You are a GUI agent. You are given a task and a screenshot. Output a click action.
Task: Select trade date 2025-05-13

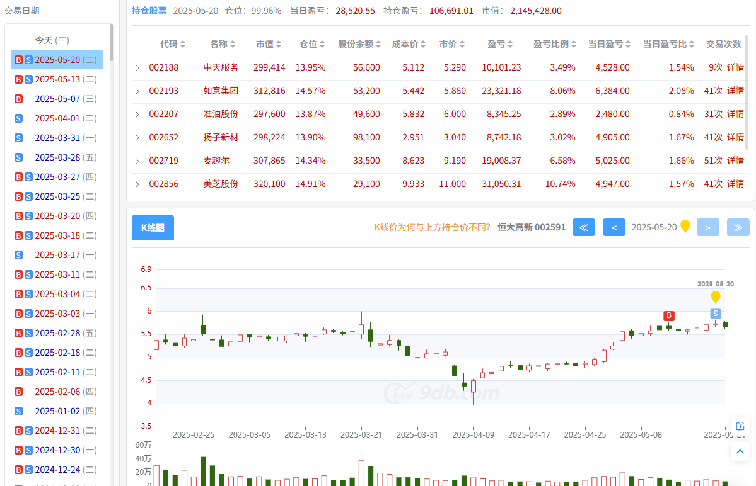pos(57,79)
